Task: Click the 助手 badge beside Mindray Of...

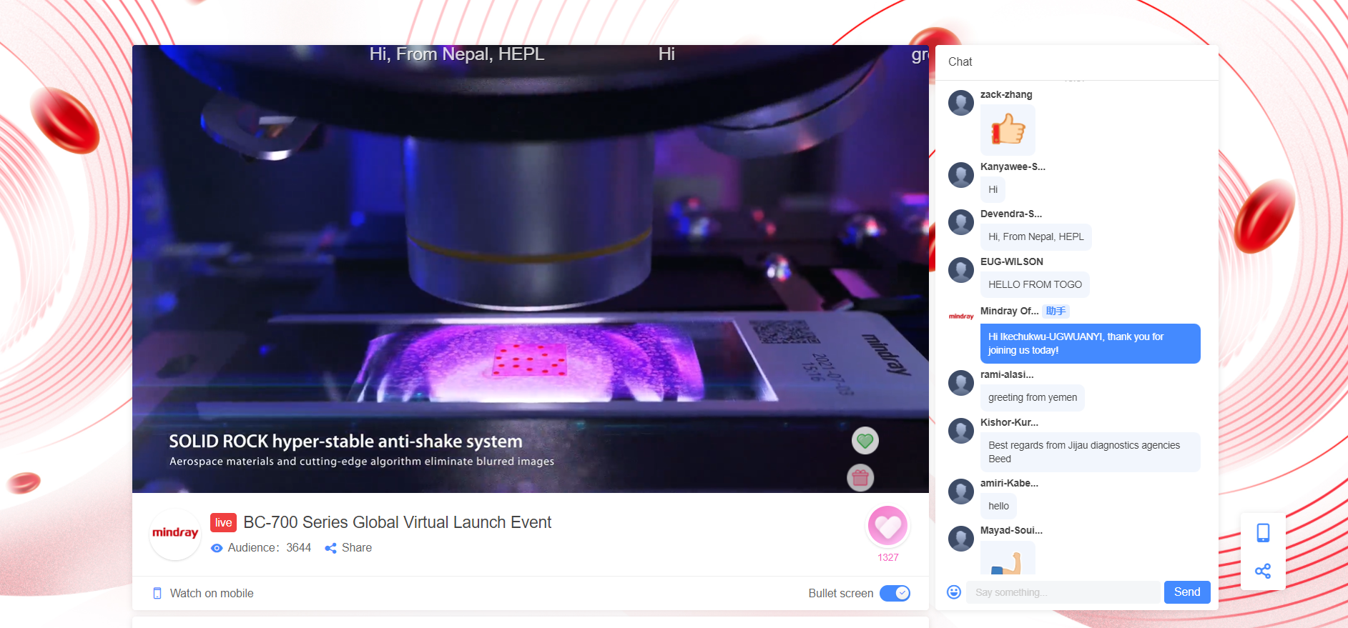Action: pyautogui.click(x=1056, y=311)
